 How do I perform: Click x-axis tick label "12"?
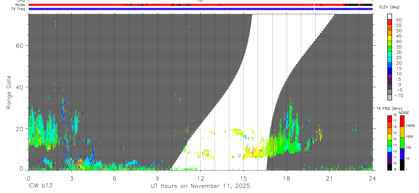coord(200,178)
